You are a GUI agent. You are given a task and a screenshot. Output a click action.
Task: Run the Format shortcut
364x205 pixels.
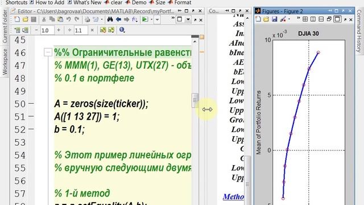[x=180, y=2]
